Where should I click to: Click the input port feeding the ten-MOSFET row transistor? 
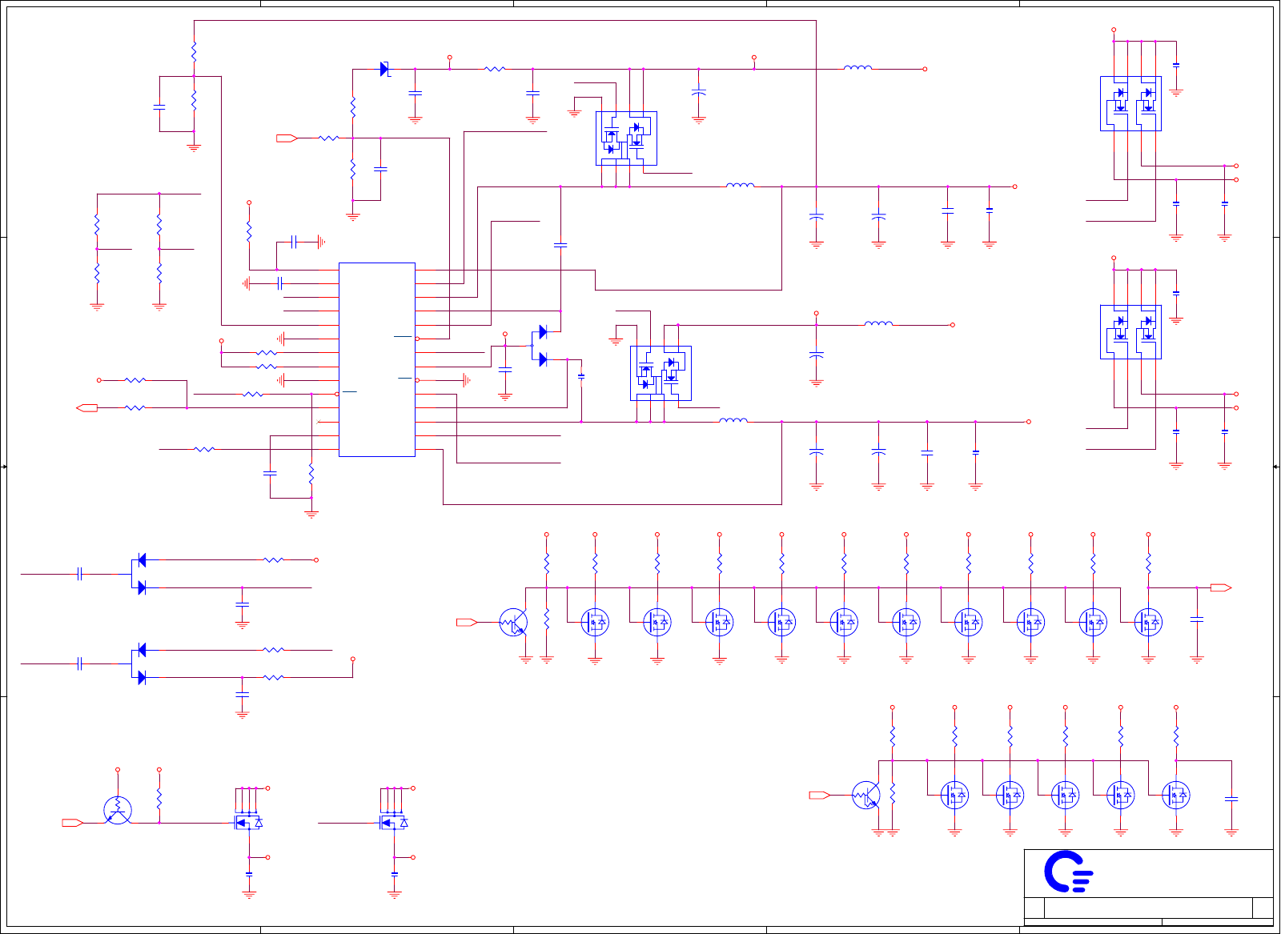pyautogui.click(x=467, y=622)
